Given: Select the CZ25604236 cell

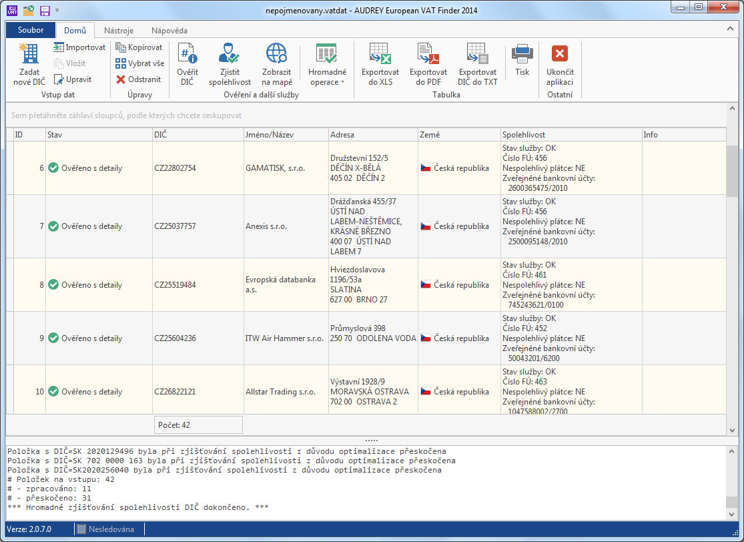Looking at the screenshot, I should pyautogui.click(x=198, y=338).
